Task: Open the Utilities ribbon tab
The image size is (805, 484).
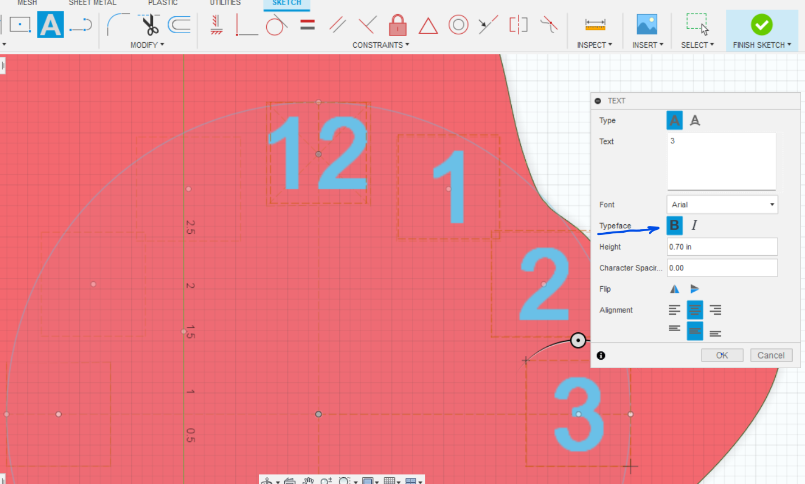Action: [x=225, y=3]
